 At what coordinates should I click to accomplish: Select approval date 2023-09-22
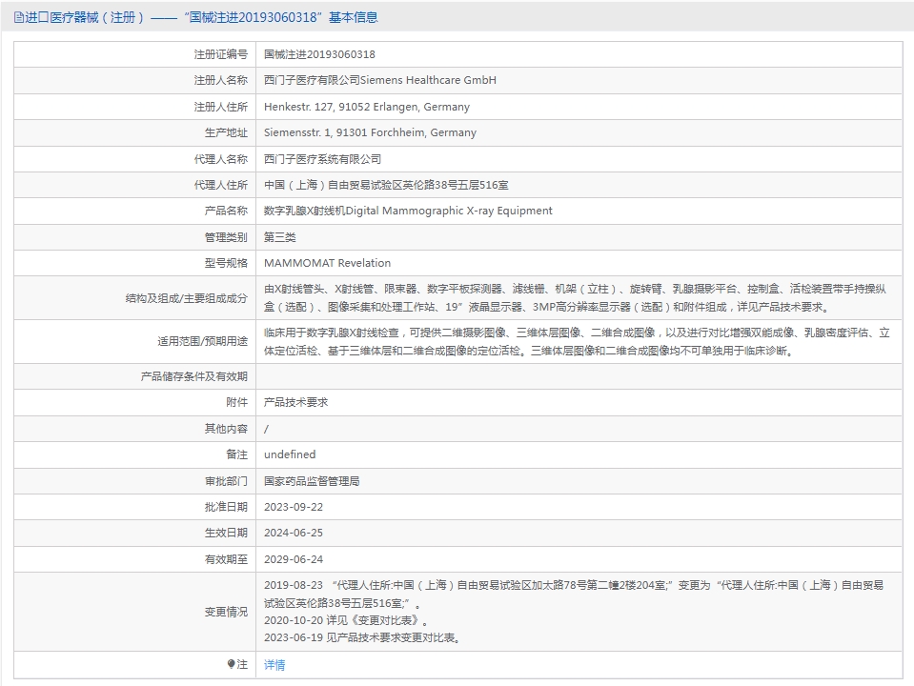pyautogui.click(x=294, y=507)
